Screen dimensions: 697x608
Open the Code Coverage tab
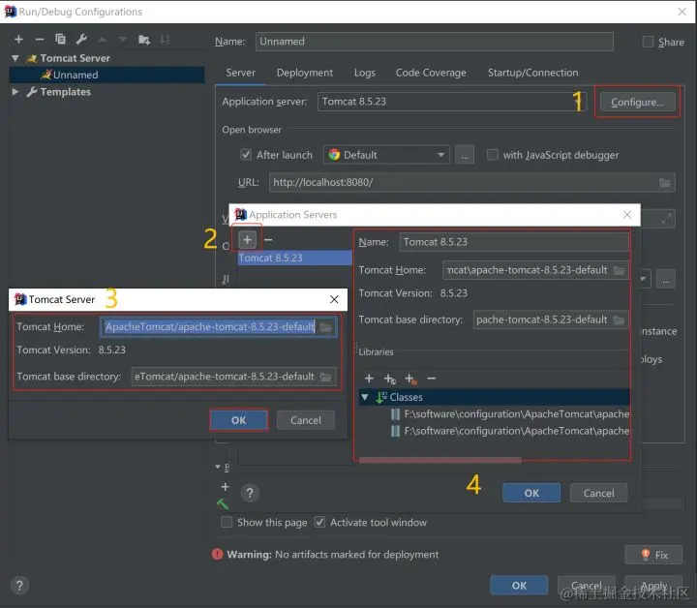click(431, 73)
